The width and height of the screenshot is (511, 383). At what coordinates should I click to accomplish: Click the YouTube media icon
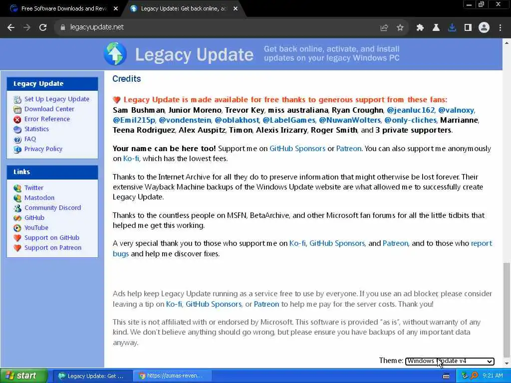(x=17, y=228)
